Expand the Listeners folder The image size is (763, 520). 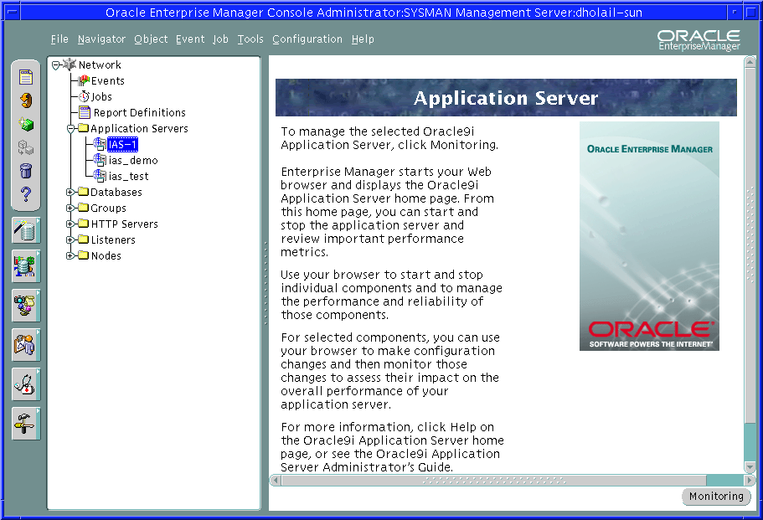point(70,239)
